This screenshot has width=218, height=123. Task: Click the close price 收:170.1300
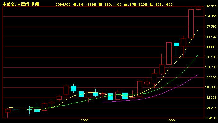pos(110,4)
